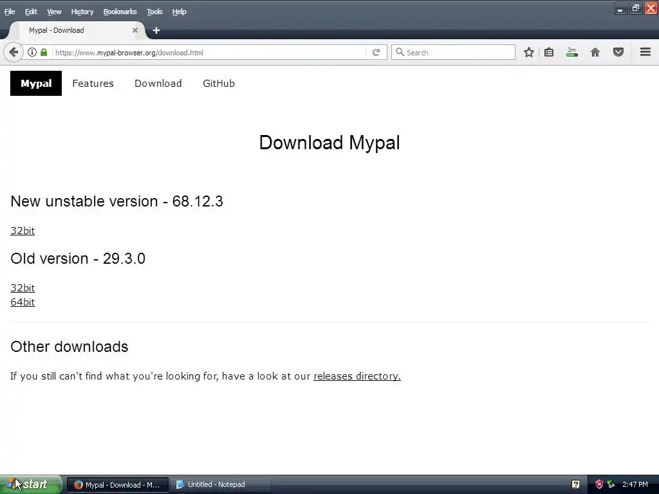
Task: Bookmark this page with the star icon
Action: pos(529,53)
